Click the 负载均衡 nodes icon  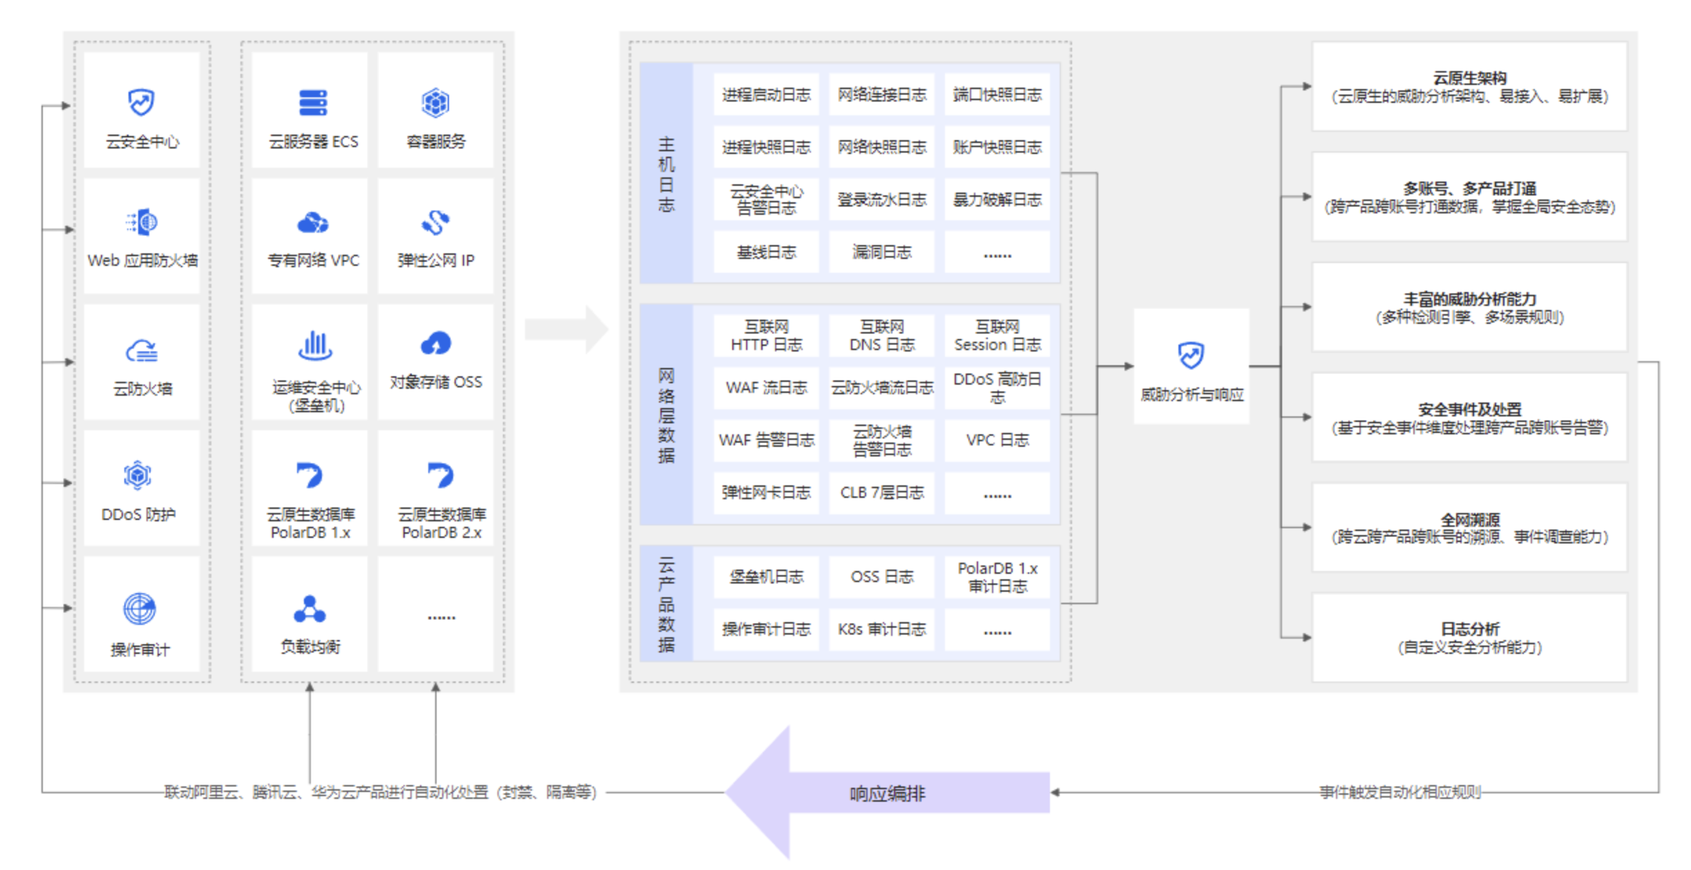pyautogui.click(x=309, y=609)
